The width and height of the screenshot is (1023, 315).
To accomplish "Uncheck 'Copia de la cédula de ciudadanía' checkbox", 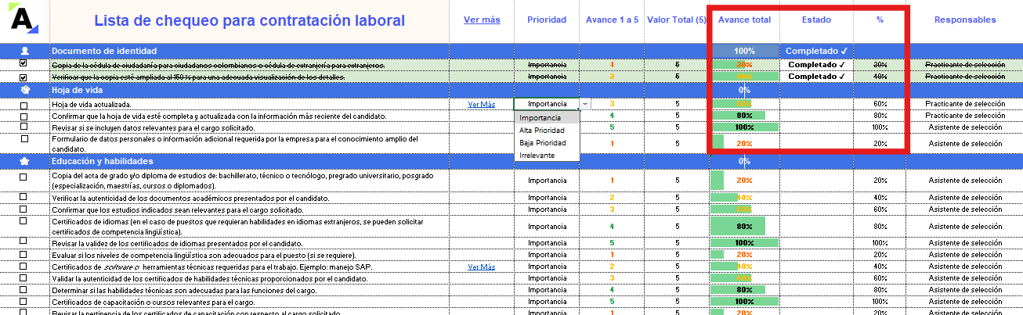I will point(23,63).
